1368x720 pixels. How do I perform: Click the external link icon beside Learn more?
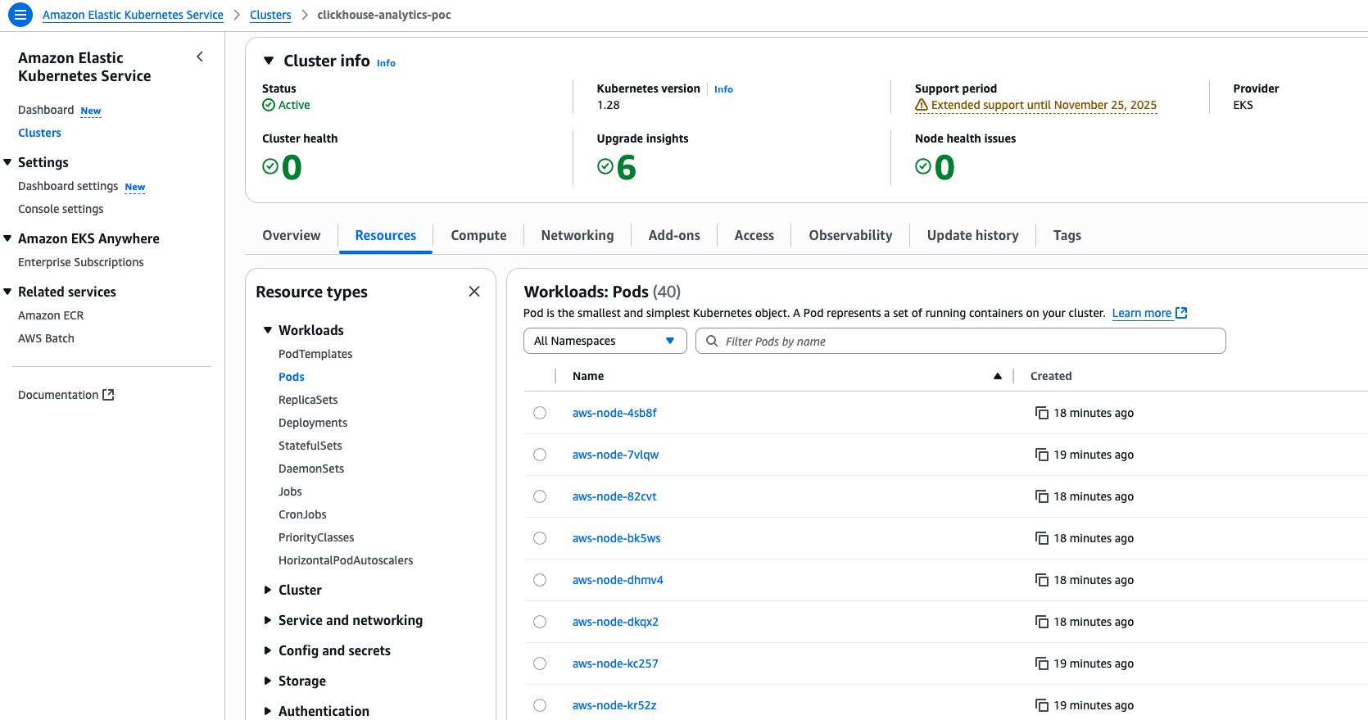(1181, 313)
